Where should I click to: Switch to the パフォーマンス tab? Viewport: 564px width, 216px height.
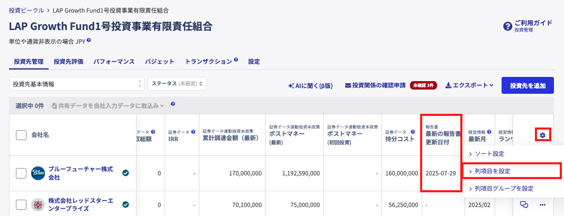point(114,62)
